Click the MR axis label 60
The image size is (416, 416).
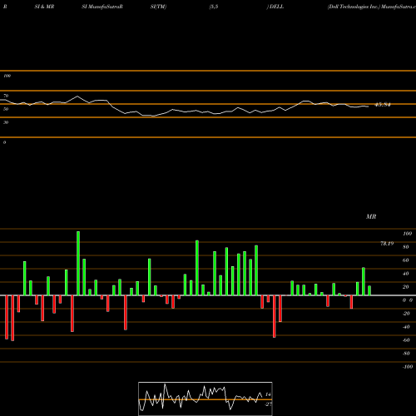tap(406, 260)
